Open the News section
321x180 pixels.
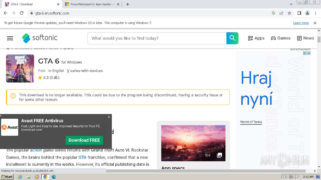point(305,38)
